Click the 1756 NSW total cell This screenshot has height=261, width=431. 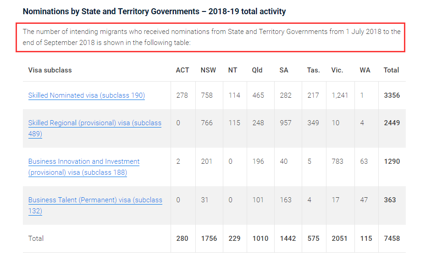pyautogui.click(x=210, y=239)
